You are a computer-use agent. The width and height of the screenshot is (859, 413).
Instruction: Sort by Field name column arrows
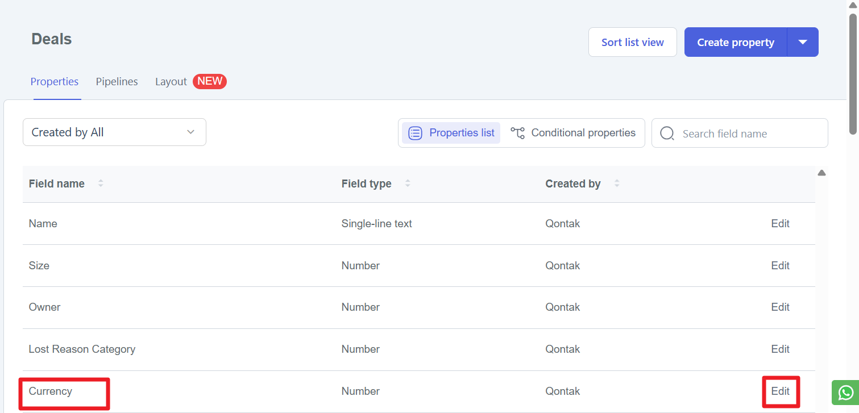pos(101,183)
